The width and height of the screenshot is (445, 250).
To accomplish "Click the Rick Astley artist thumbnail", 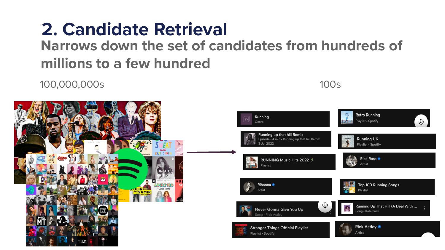I will click(x=345, y=229).
